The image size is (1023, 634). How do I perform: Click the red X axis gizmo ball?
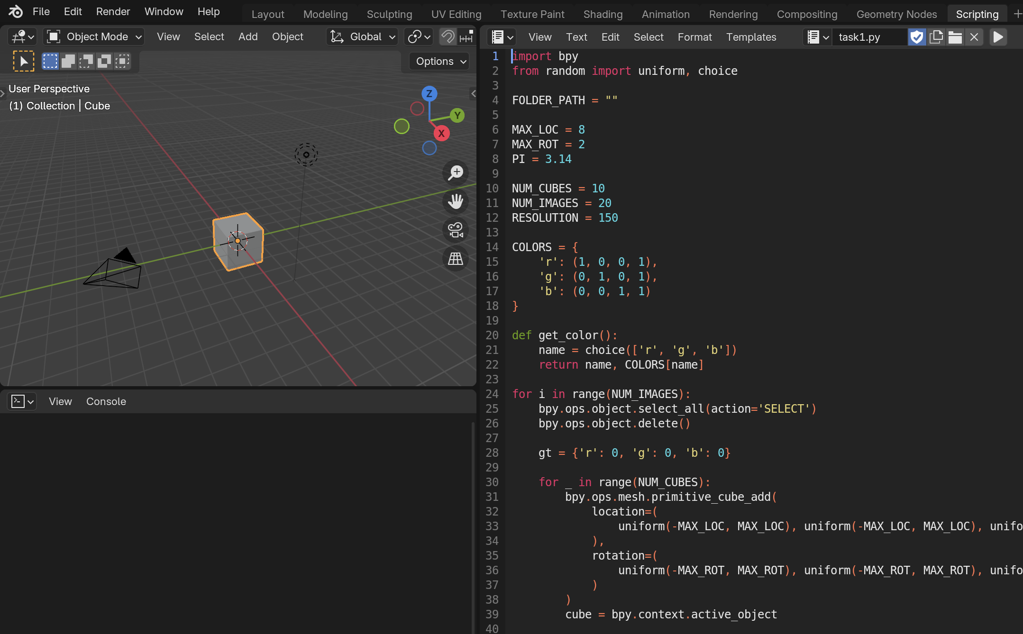(441, 133)
